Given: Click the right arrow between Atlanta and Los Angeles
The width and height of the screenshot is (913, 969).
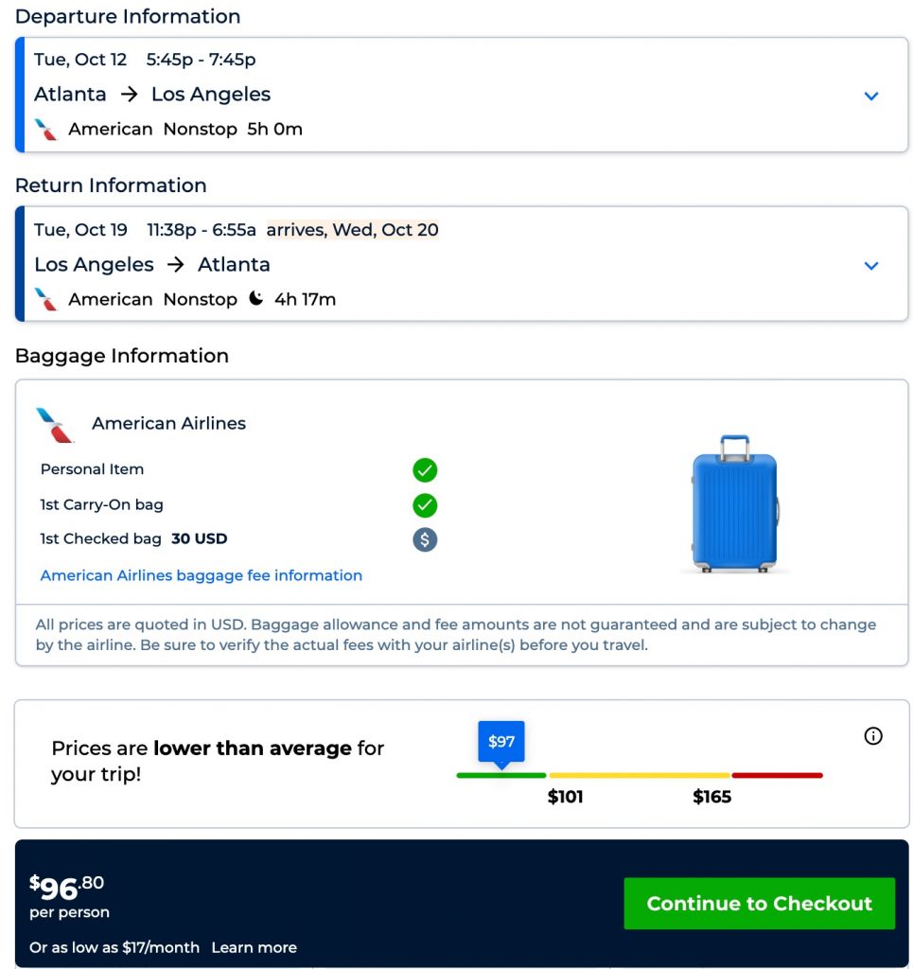Looking at the screenshot, I should pos(130,95).
